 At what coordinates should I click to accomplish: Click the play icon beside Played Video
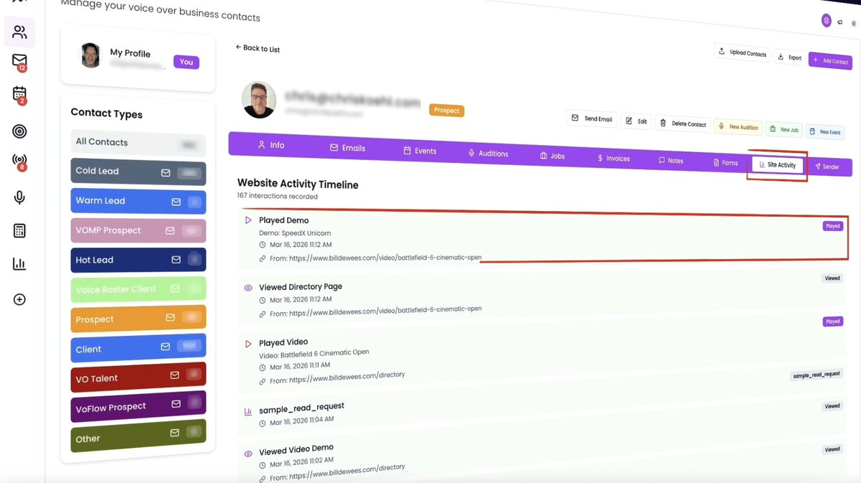[248, 344]
